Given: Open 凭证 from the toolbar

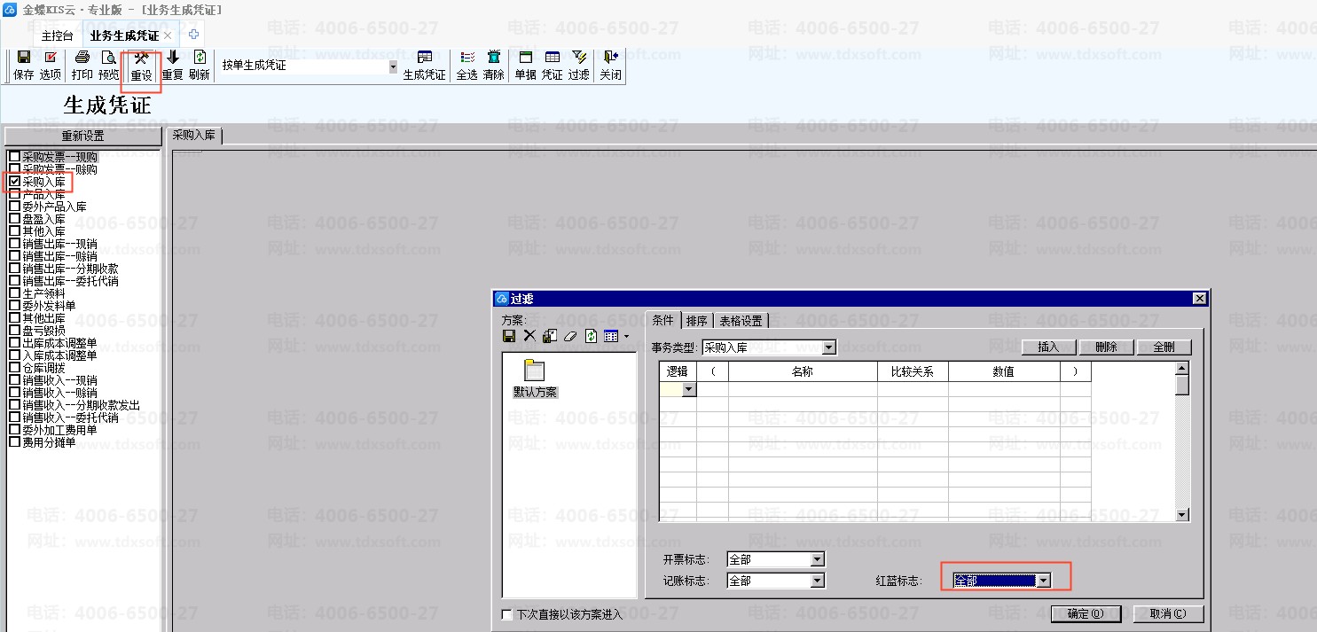Looking at the screenshot, I should [x=553, y=66].
